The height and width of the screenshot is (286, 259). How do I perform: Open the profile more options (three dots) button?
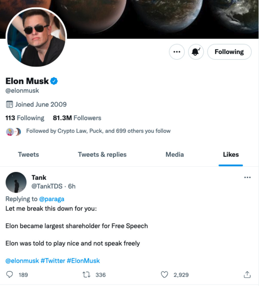[x=177, y=52]
